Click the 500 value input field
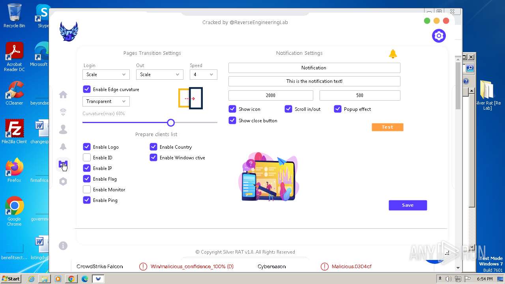505x284 pixels. pos(360,95)
